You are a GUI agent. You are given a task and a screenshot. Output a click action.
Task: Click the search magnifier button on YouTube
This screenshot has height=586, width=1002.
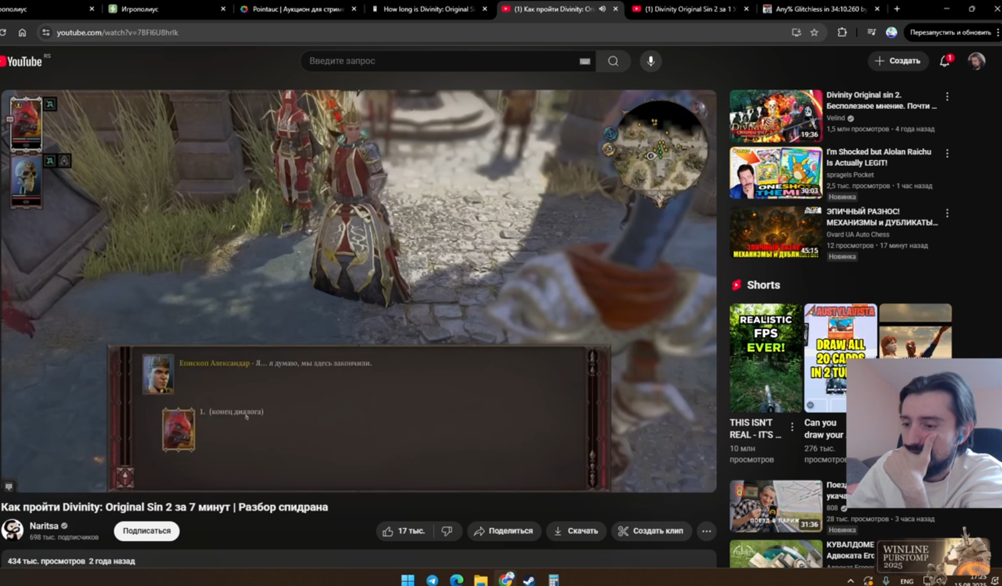[x=613, y=61]
